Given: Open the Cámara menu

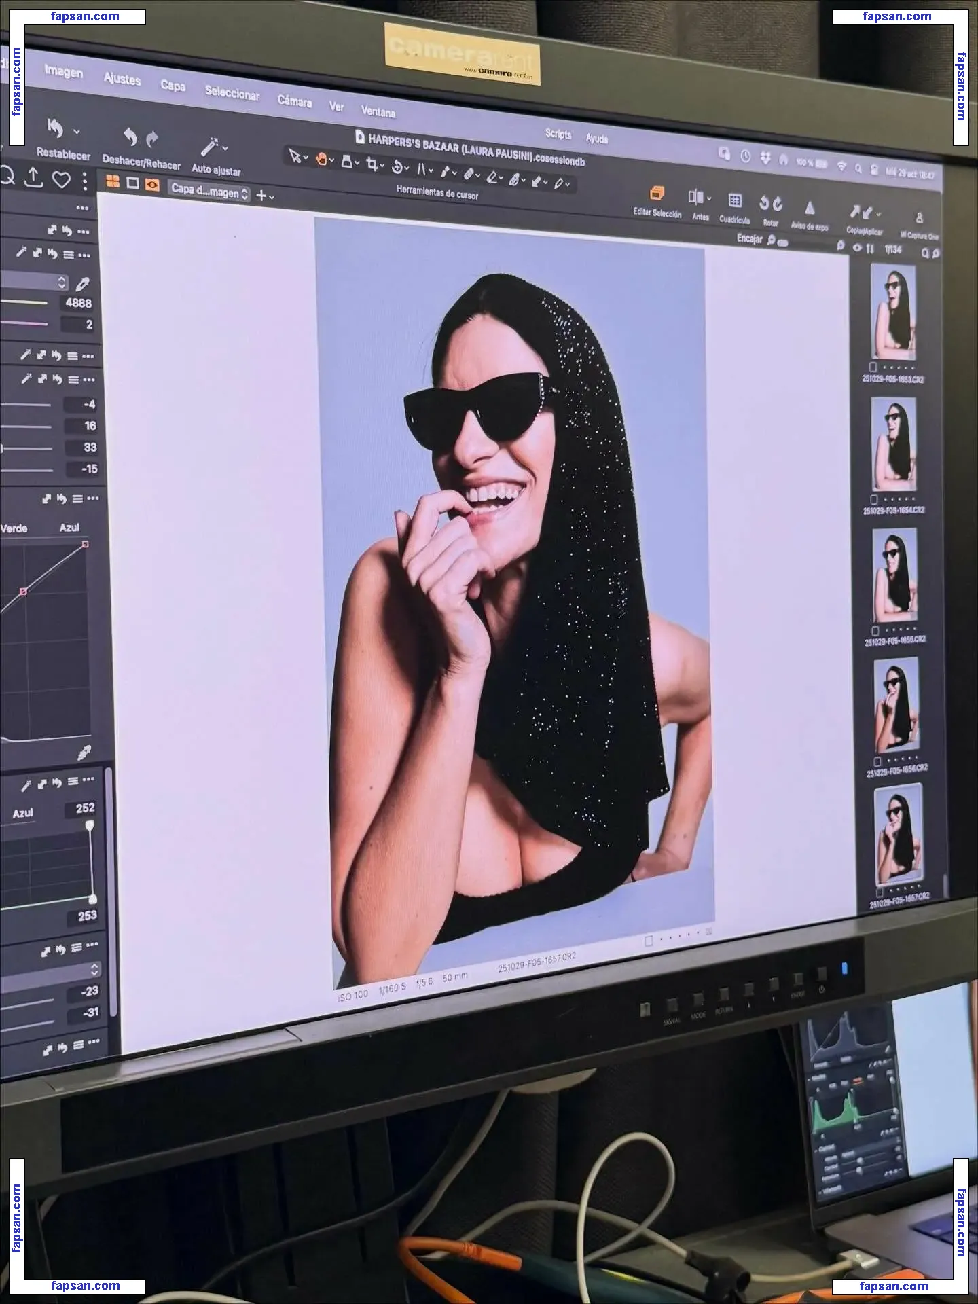Looking at the screenshot, I should 294,101.
